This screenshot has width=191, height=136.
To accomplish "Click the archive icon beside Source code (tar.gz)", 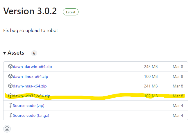I will click(10, 115).
